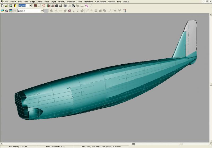The width and height of the screenshot is (212, 148).
Task: Open the Transform menu
Action: (89, 2)
